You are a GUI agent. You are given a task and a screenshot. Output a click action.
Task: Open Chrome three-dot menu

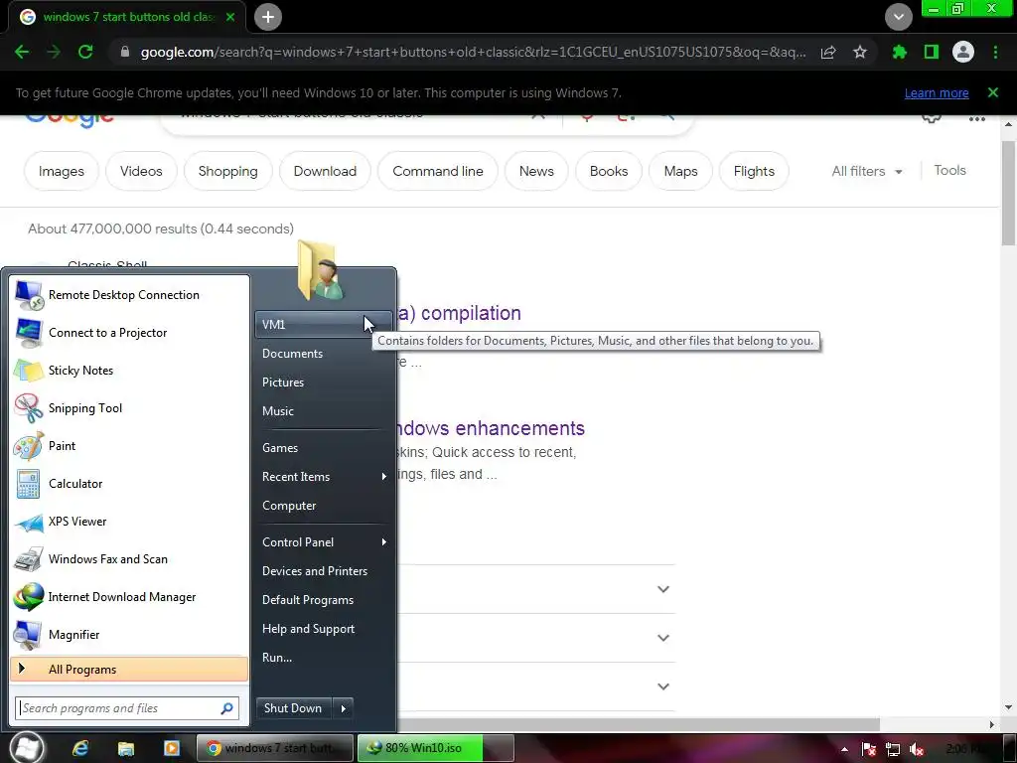(x=995, y=52)
